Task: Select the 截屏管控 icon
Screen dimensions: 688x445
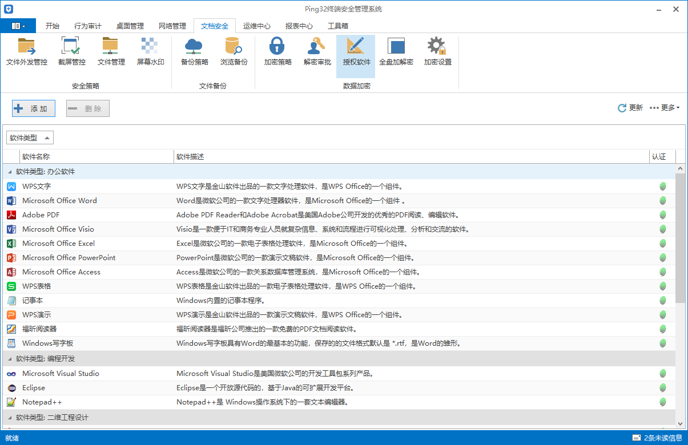Action: coord(71,51)
